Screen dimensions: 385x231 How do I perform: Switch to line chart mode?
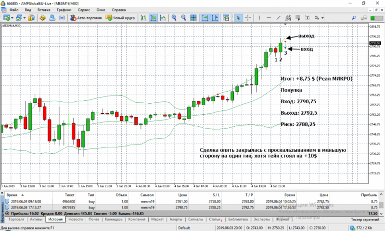click(x=163, y=18)
